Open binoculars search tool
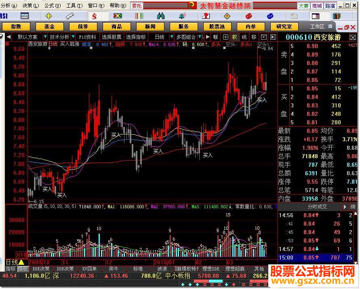 (x=160, y=16)
